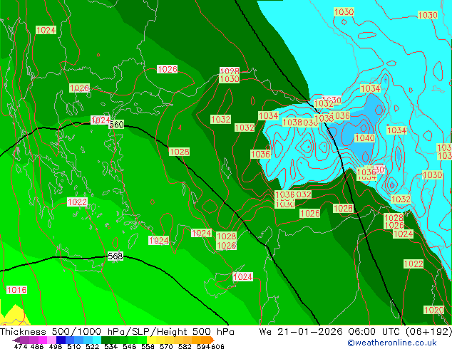Click the legend value 486
This screenshot has width=452, height=349.
37,346
